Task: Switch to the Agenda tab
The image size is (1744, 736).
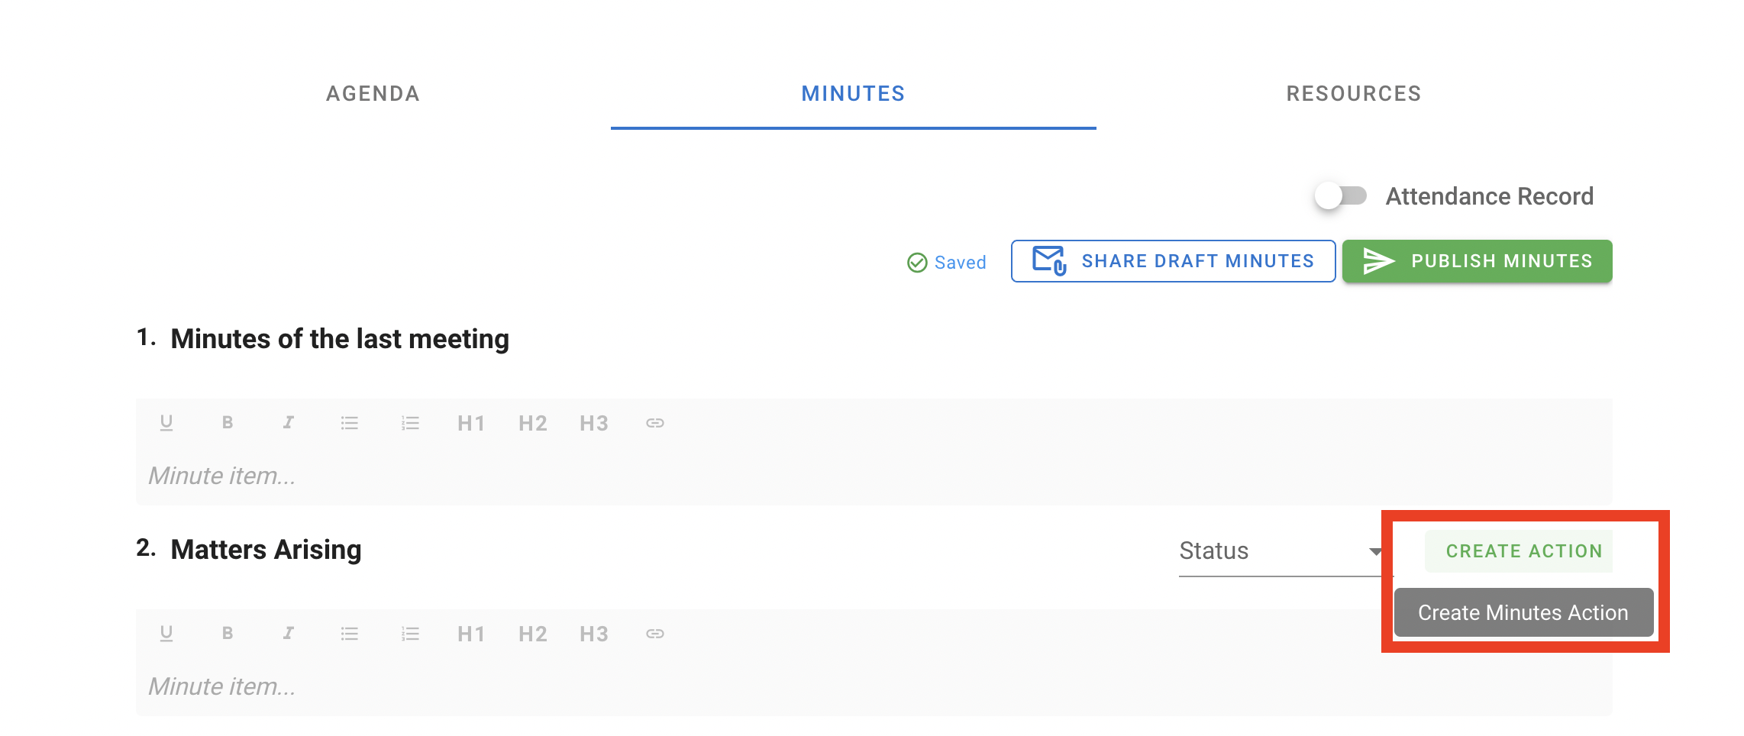Action: pos(373,94)
